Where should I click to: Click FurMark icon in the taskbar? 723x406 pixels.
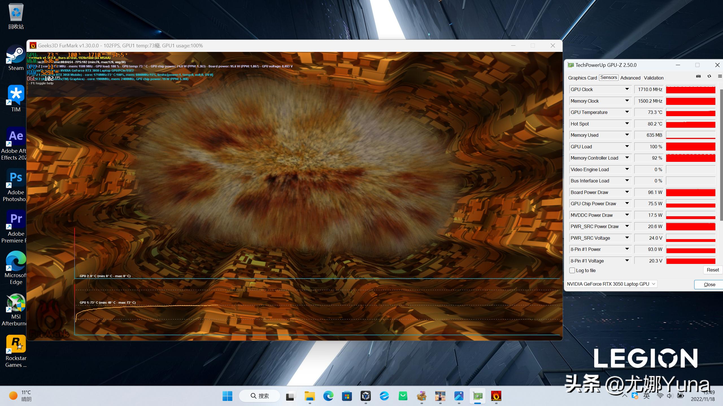496,396
